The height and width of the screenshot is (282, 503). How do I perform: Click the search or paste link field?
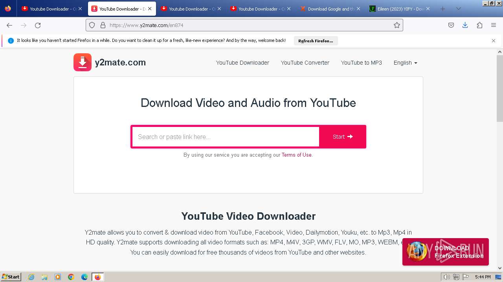(x=226, y=137)
